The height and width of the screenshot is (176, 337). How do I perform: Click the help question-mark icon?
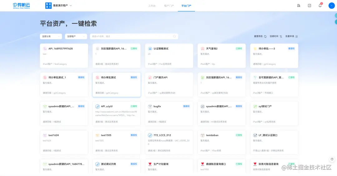pos(332,159)
